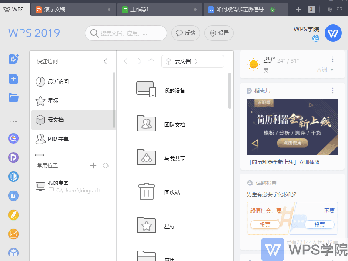This screenshot has height=261, width=348.
Task: Click the skin shirt icon in title bar
Action: tap(340, 9)
